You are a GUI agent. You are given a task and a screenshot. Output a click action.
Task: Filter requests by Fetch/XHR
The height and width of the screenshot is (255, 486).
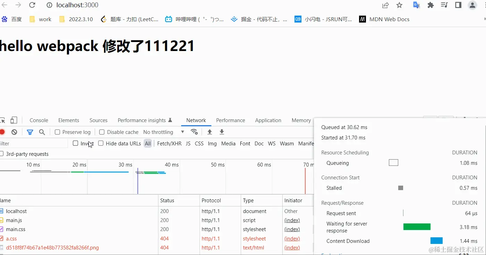point(169,144)
